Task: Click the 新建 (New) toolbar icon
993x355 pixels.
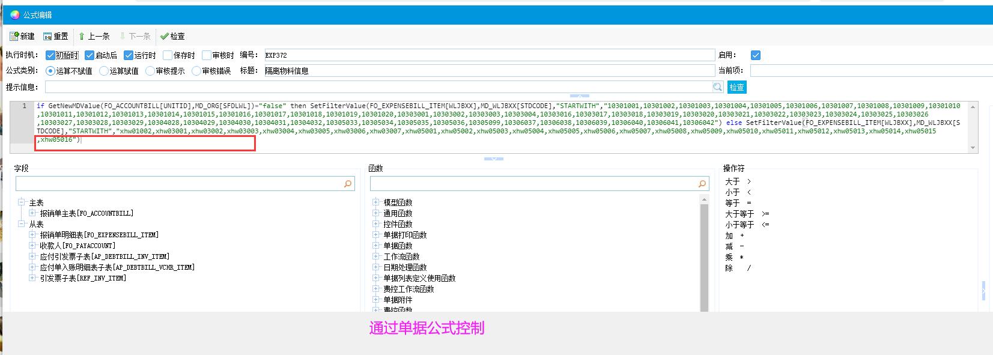Action: point(14,37)
